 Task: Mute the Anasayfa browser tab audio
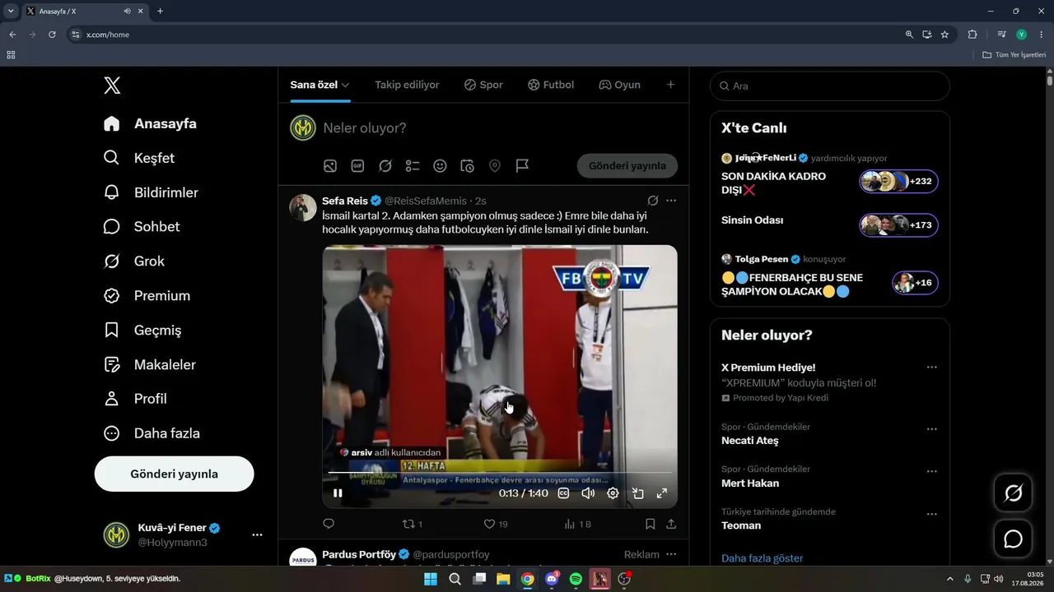coord(127,12)
